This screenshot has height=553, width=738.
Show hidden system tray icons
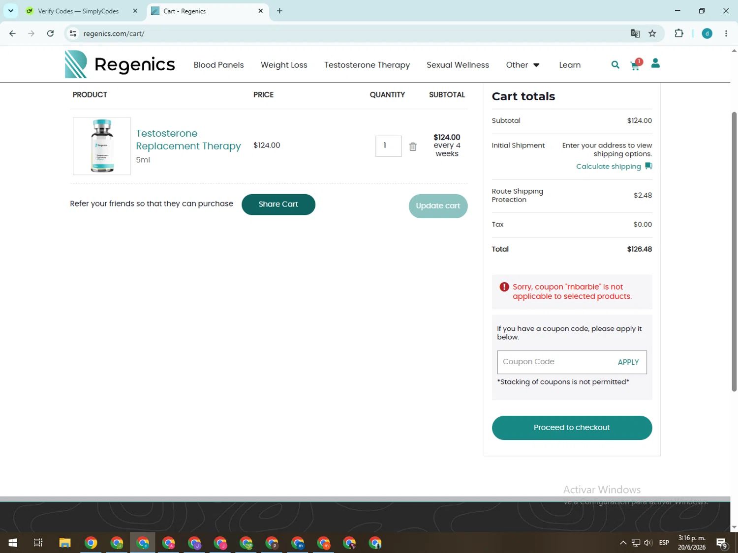tap(623, 543)
